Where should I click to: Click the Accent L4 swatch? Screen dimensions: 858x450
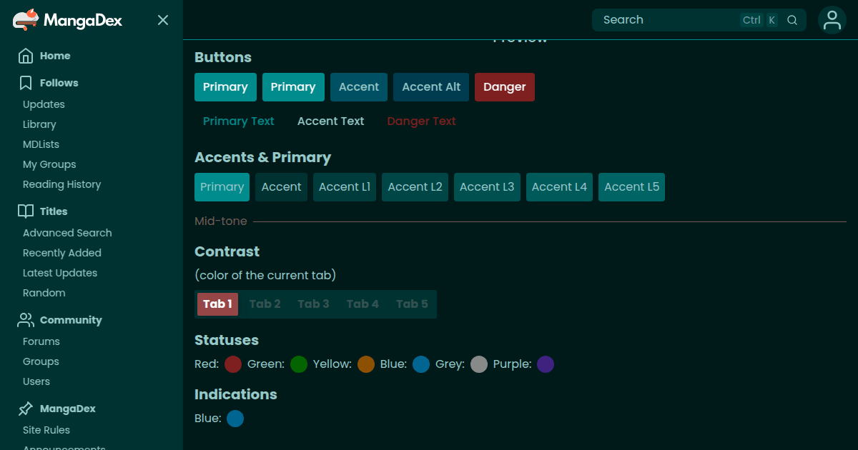[559, 187]
